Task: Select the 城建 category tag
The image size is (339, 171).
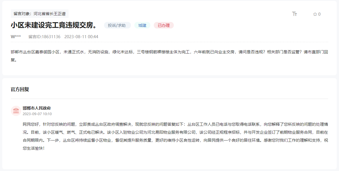Action: [x=142, y=25]
